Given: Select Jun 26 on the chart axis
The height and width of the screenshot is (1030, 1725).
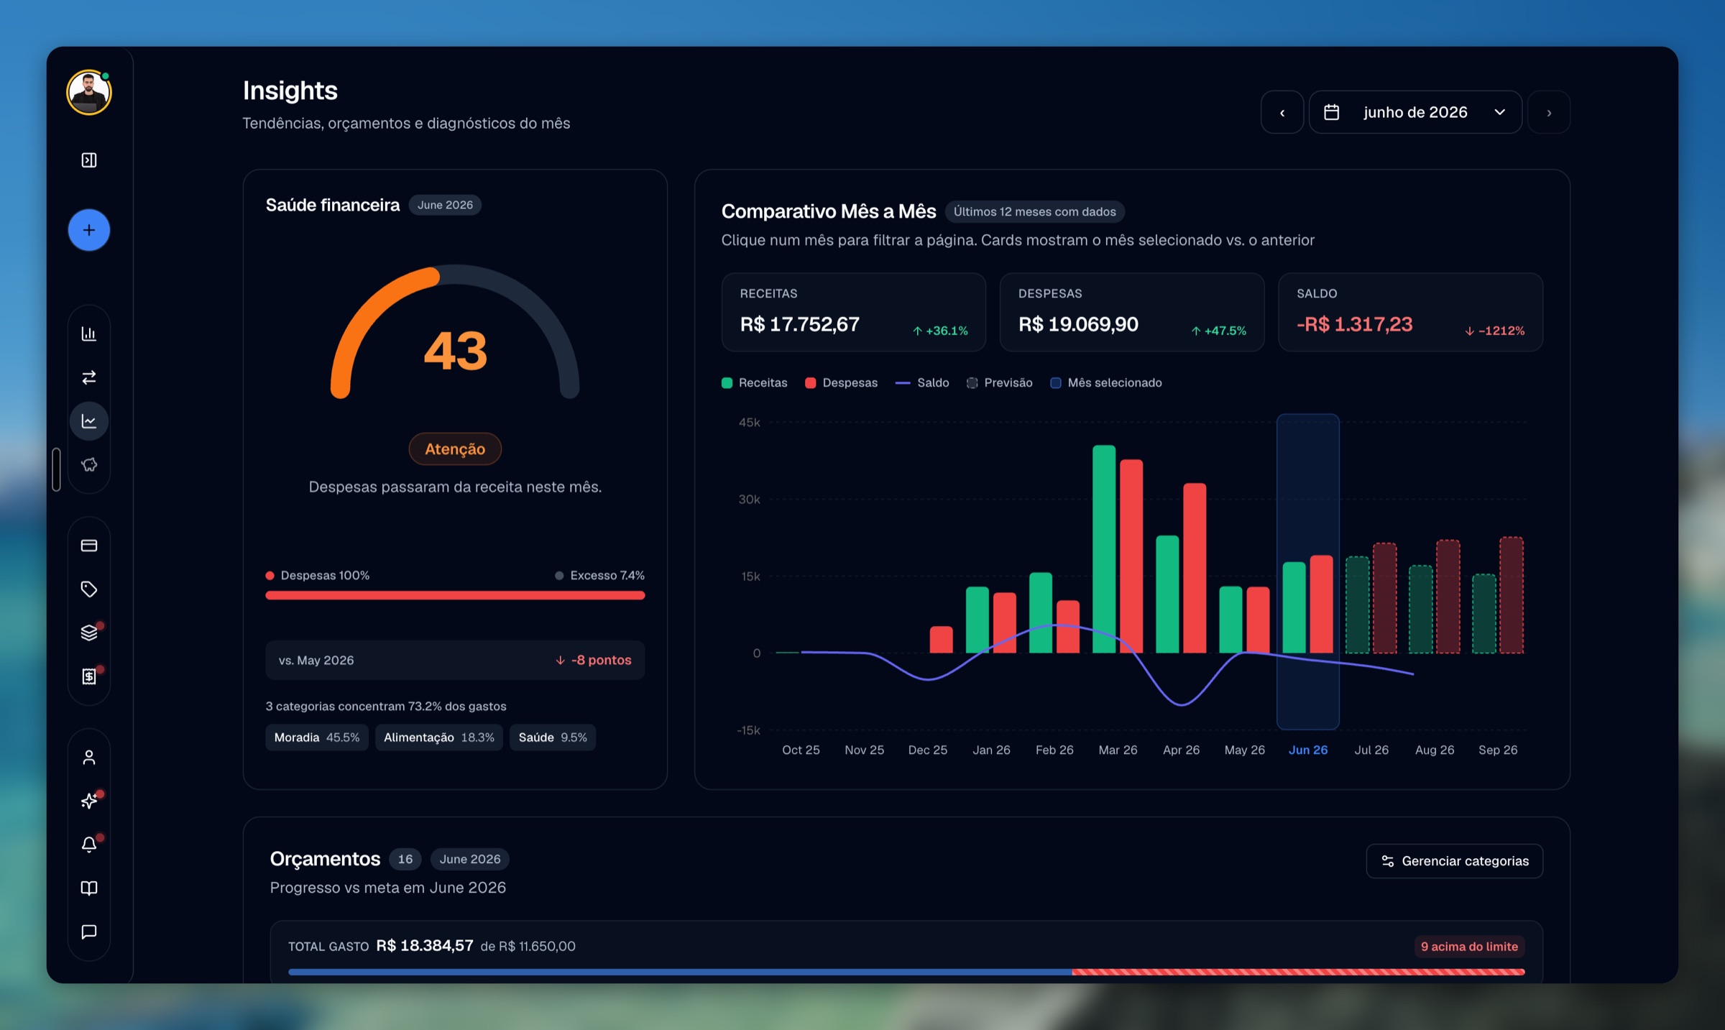Looking at the screenshot, I should 1308,750.
